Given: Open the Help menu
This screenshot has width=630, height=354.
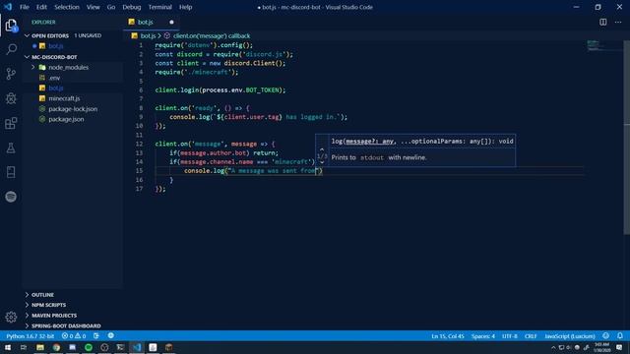Looking at the screenshot, I should pyautogui.click(x=185, y=7).
